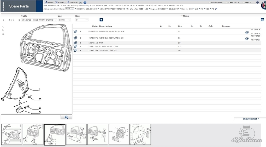Click breadcrumb 70129 -> SIDE FRONT DOORS

(137, 5)
